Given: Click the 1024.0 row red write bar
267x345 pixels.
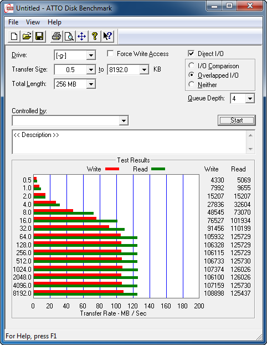Looking at the screenshot, I should pos(78,267).
